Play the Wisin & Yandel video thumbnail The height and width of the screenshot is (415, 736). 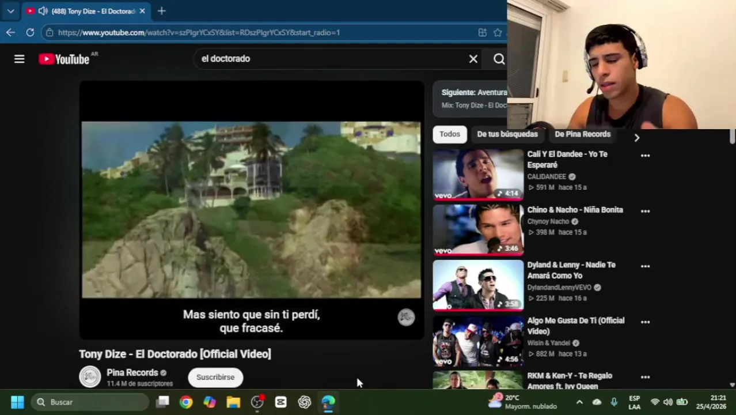(x=478, y=341)
